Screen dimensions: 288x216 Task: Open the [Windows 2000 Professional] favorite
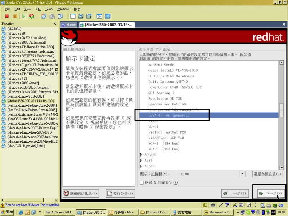pos(26,42)
